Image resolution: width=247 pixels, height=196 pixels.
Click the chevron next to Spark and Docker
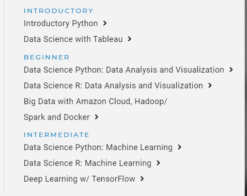click(97, 117)
